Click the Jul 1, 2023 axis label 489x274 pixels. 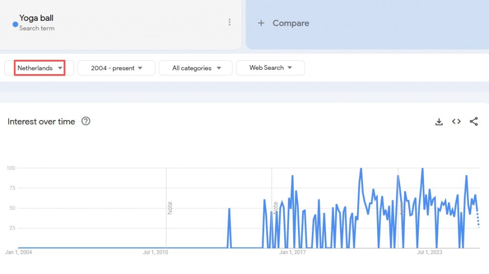click(x=429, y=252)
